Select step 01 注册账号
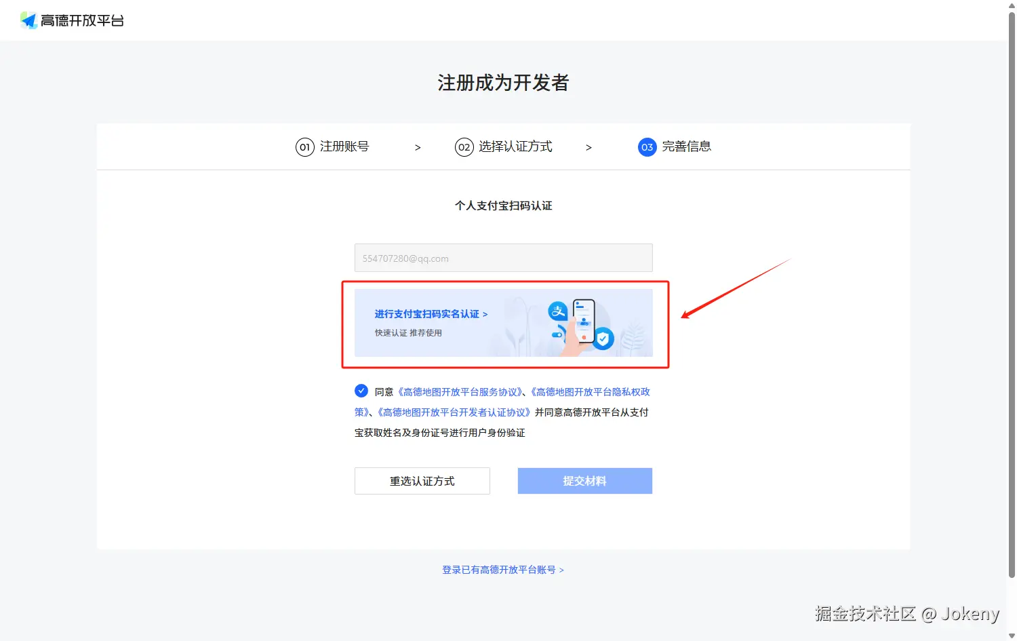 (332, 147)
